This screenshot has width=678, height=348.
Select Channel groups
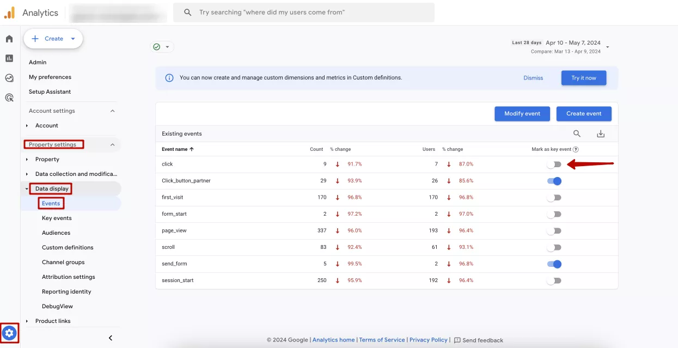pyautogui.click(x=63, y=262)
